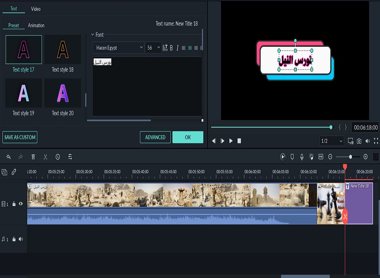The image size is (380, 278).
Task: Open the font size 56 dropdown
Action: pos(153,48)
